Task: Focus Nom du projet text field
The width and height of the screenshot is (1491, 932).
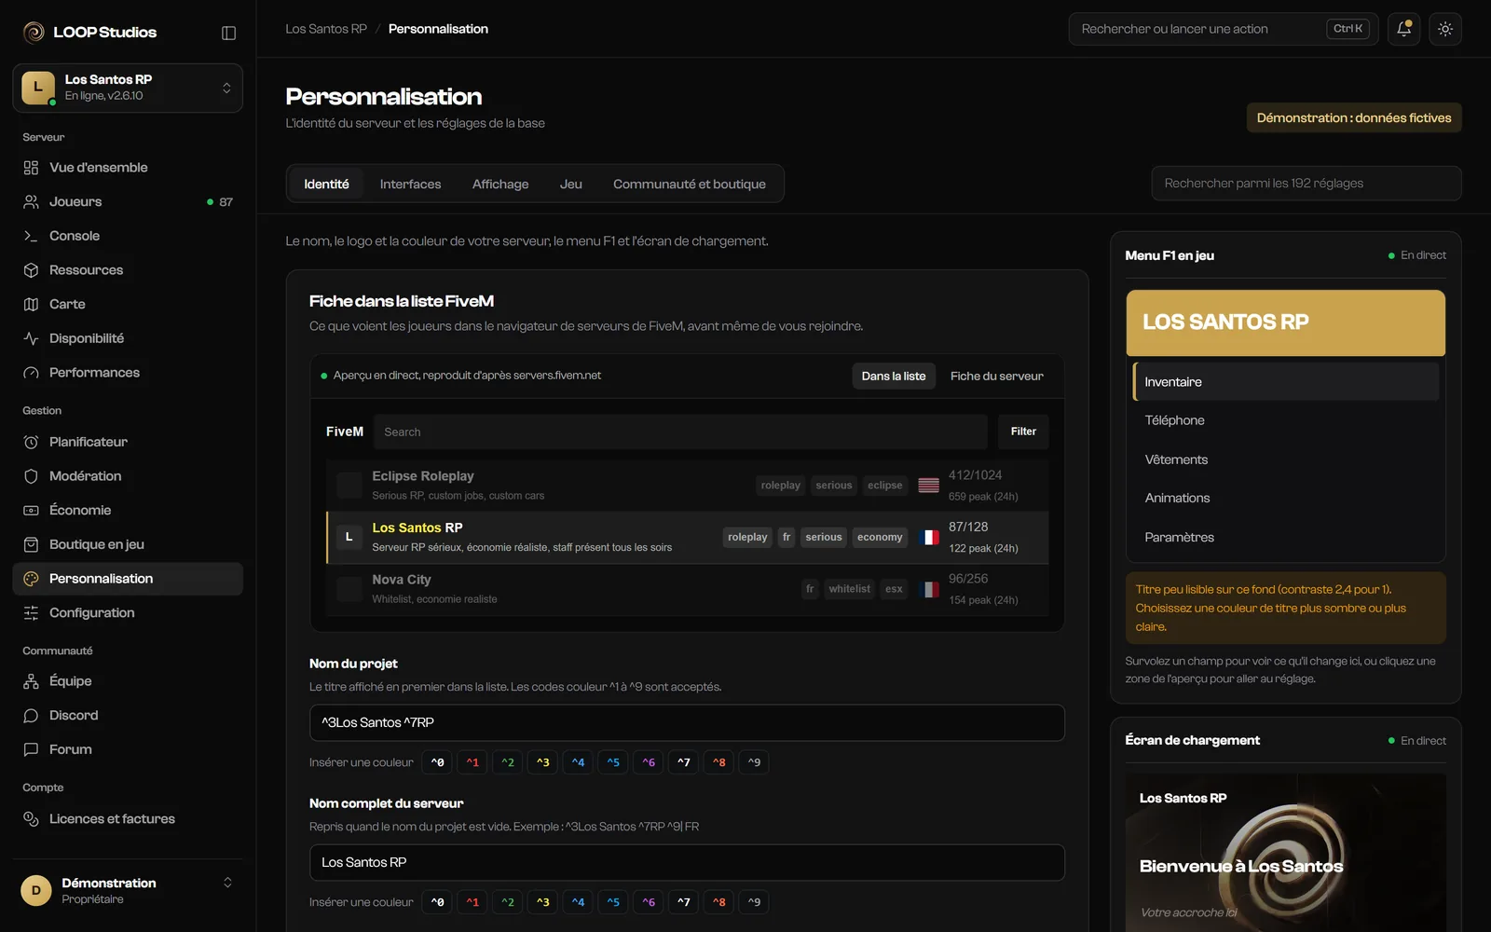Action: (x=687, y=722)
